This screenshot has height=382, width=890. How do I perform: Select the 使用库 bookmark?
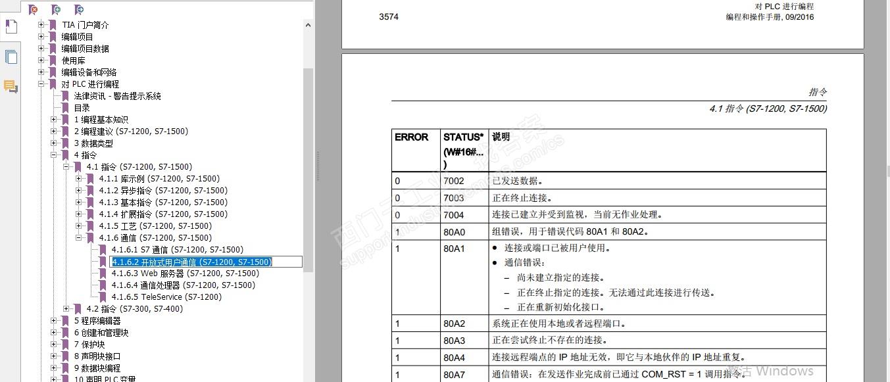74,60
